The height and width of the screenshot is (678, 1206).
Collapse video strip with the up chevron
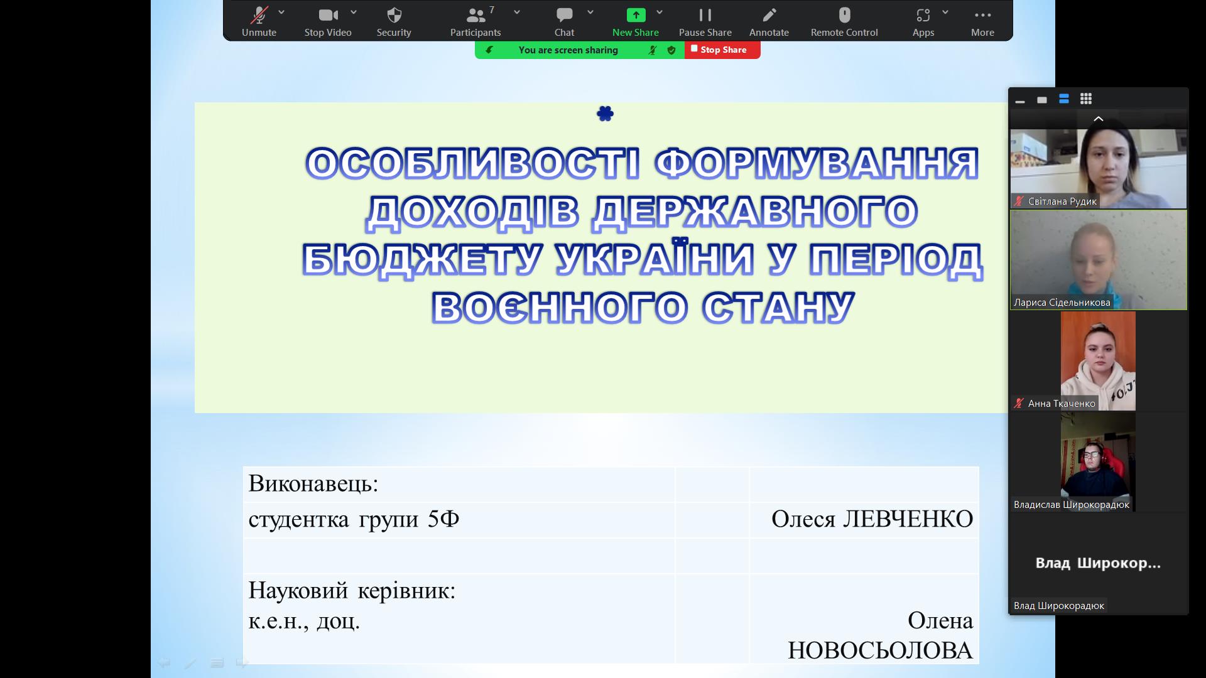point(1099,119)
